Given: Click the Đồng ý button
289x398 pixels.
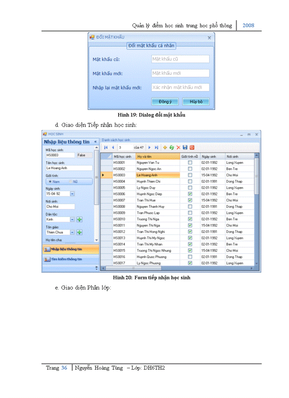Looking at the screenshot, I should pyautogui.click(x=165, y=102).
